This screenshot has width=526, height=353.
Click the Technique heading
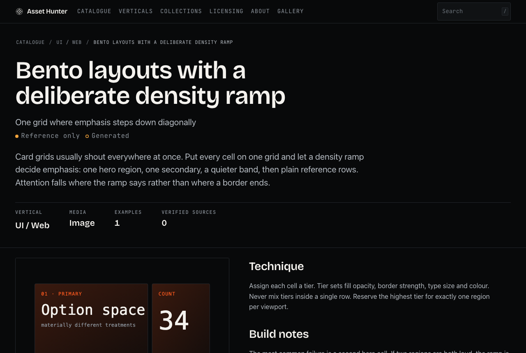277,266
